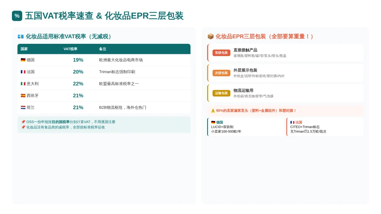Screen dimensions: 381x214
Task: Click the country name 西班牙
Action: 33,95
